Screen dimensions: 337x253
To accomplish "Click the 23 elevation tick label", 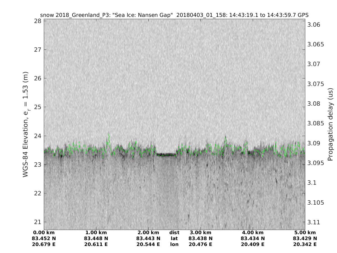I will tap(38, 164).
